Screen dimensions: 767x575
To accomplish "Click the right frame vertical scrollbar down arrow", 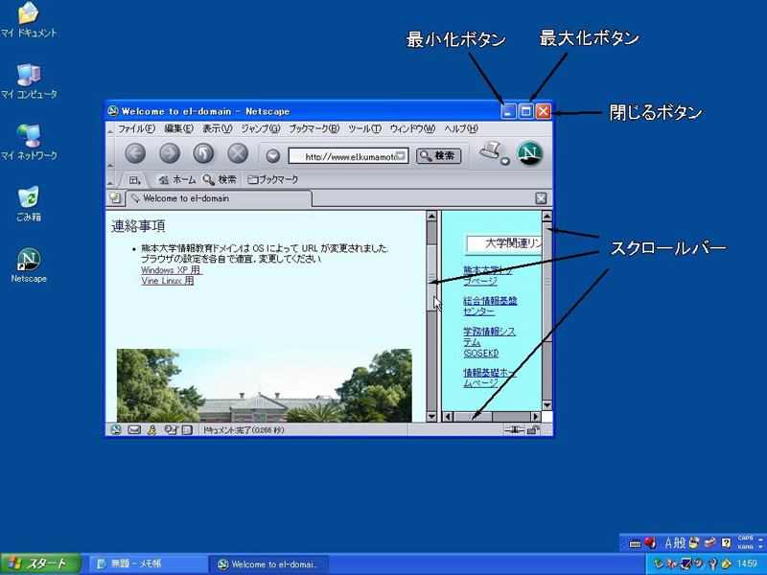I will tap(546, 405).
